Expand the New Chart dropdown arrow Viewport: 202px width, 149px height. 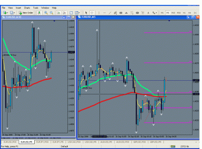click(7, 13)
